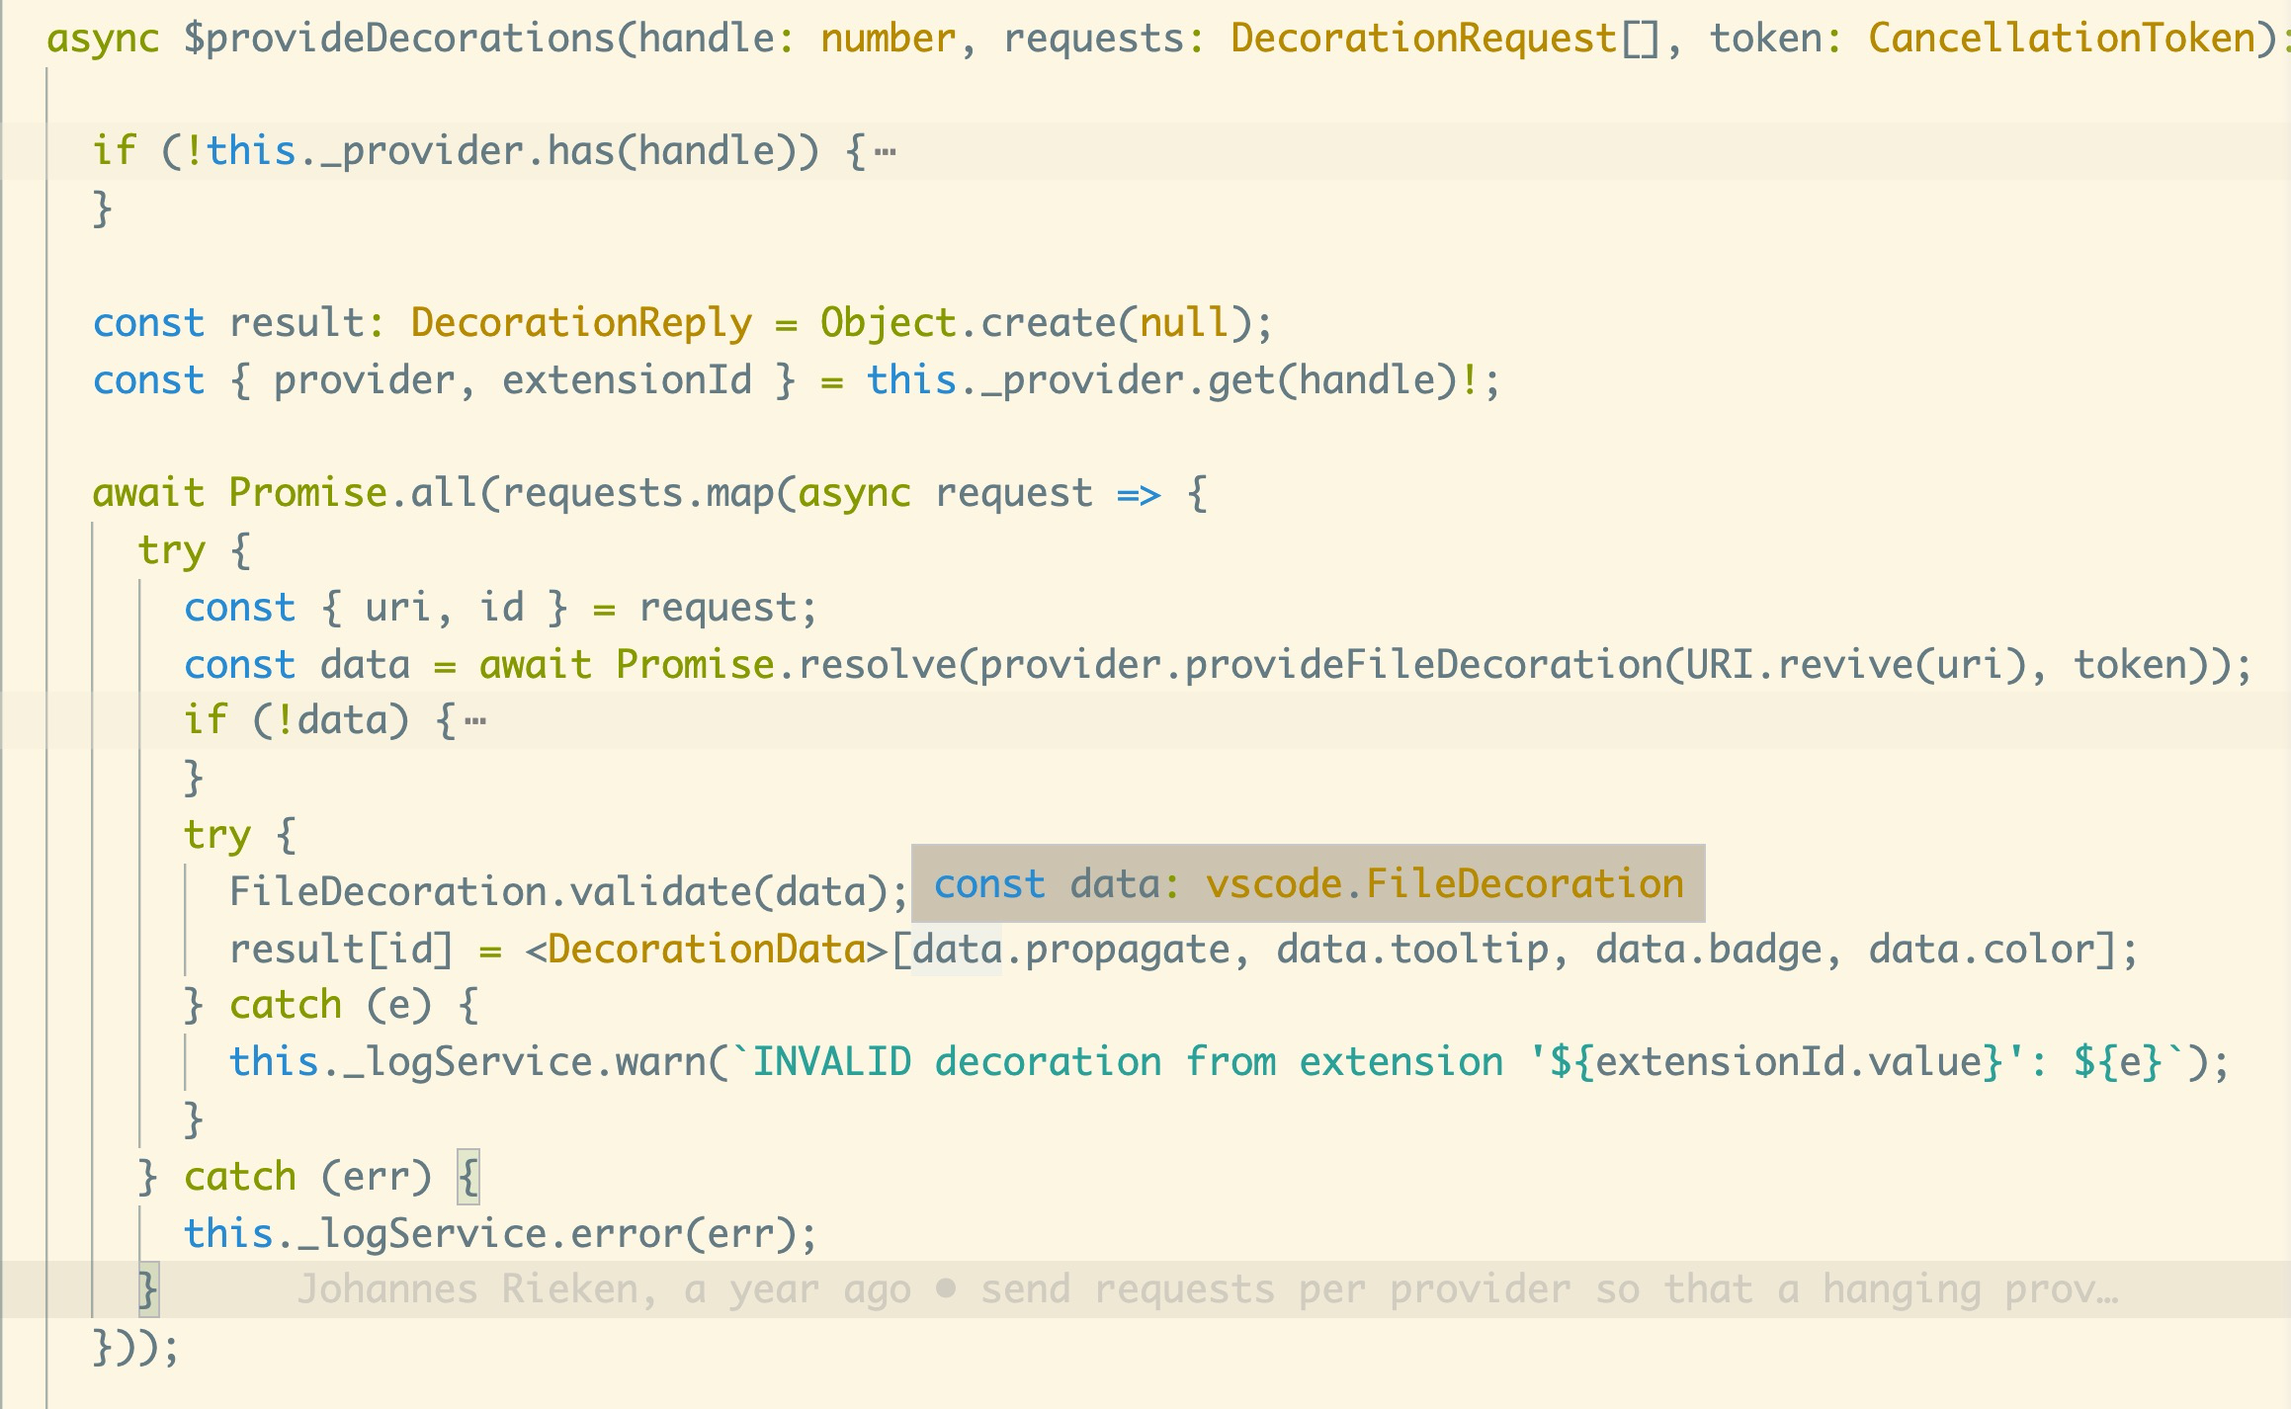Click the DecorationData type cast
2291x1409 pixels.
point(707,950)
